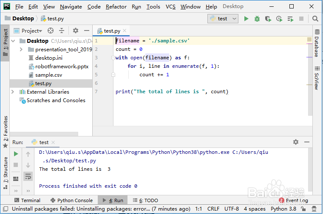
Task: Toggle soft-wrap in Run console
Action: 28,176
